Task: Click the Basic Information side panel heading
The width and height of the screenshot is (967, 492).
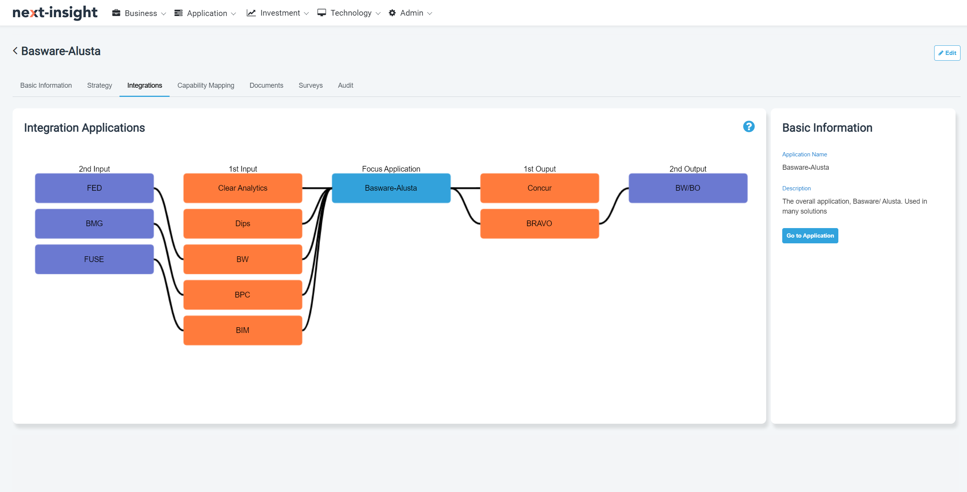Action: (827, 128)
